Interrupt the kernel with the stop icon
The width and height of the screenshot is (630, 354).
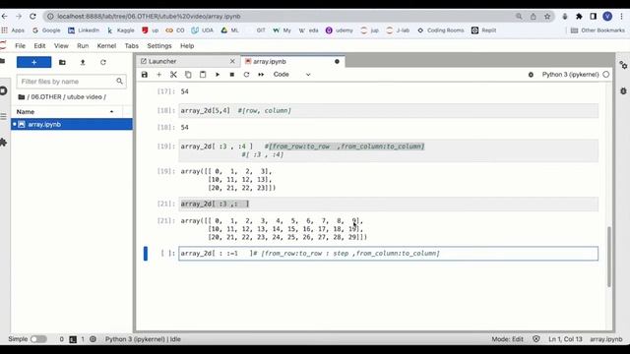[232, 75]
